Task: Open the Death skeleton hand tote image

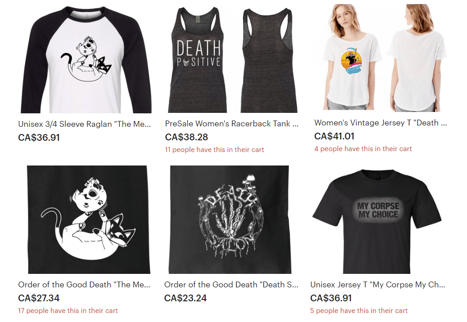Action: point(230,219)
